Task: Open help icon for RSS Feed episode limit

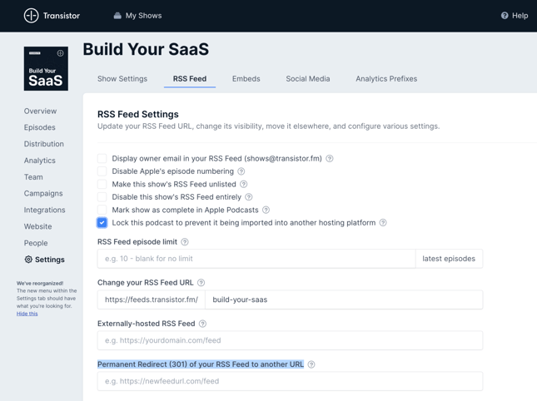Action: coord(185,242)
